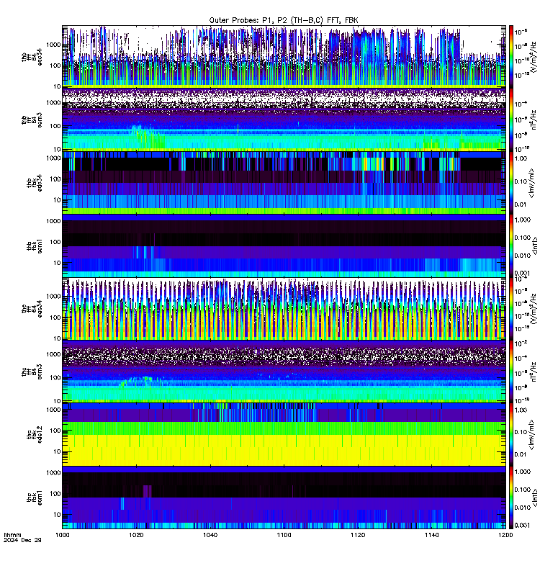Click the '1140' time tick label

click(431, 535)
